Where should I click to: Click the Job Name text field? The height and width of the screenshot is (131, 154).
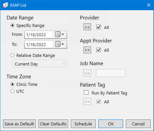111,73
